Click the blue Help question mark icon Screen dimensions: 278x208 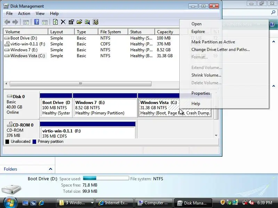point(36,22)
